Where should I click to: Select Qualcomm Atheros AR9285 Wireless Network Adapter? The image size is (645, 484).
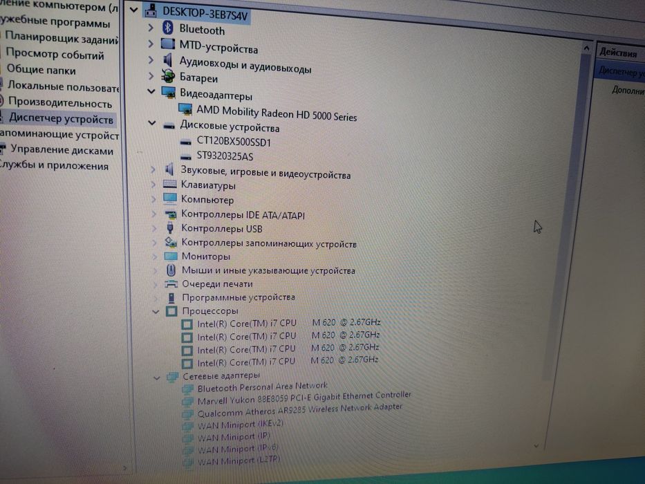[x=299, y=410]
